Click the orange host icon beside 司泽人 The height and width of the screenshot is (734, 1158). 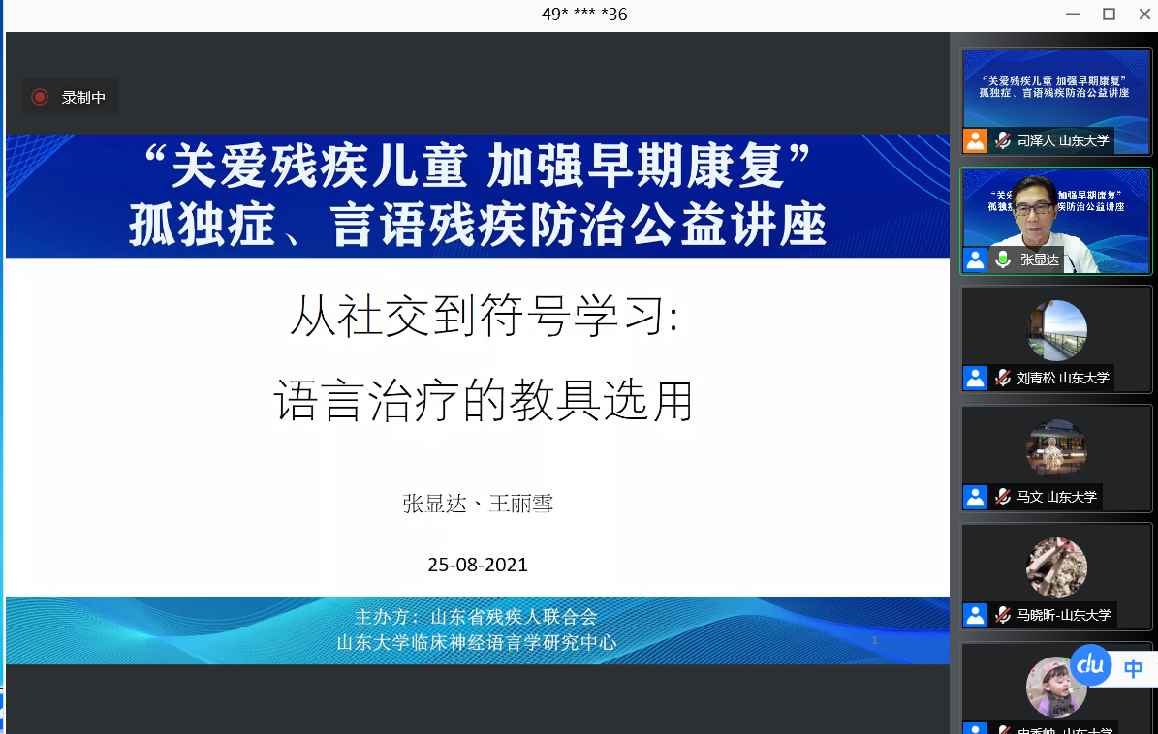[x=975, y=140]
